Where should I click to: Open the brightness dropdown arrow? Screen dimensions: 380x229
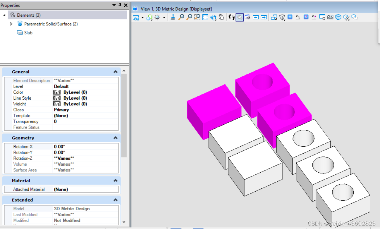[164, 18]
